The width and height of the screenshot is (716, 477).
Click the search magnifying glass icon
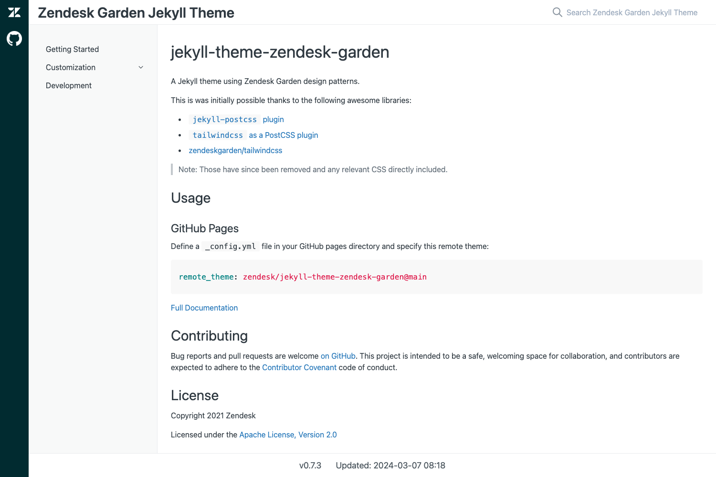(557, 12)
